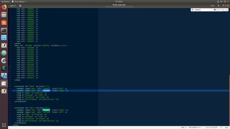Open Ubuntu Software from the dock
230x129 pixels.
[x=4, y=22]
